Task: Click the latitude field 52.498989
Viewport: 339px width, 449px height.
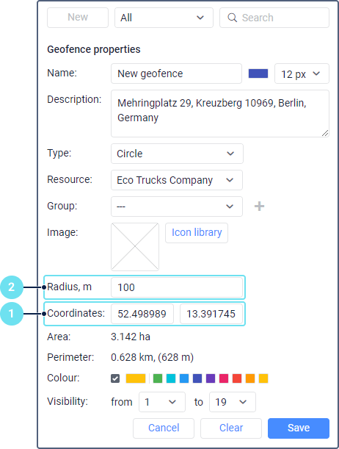Action: [x=142, y=314]
